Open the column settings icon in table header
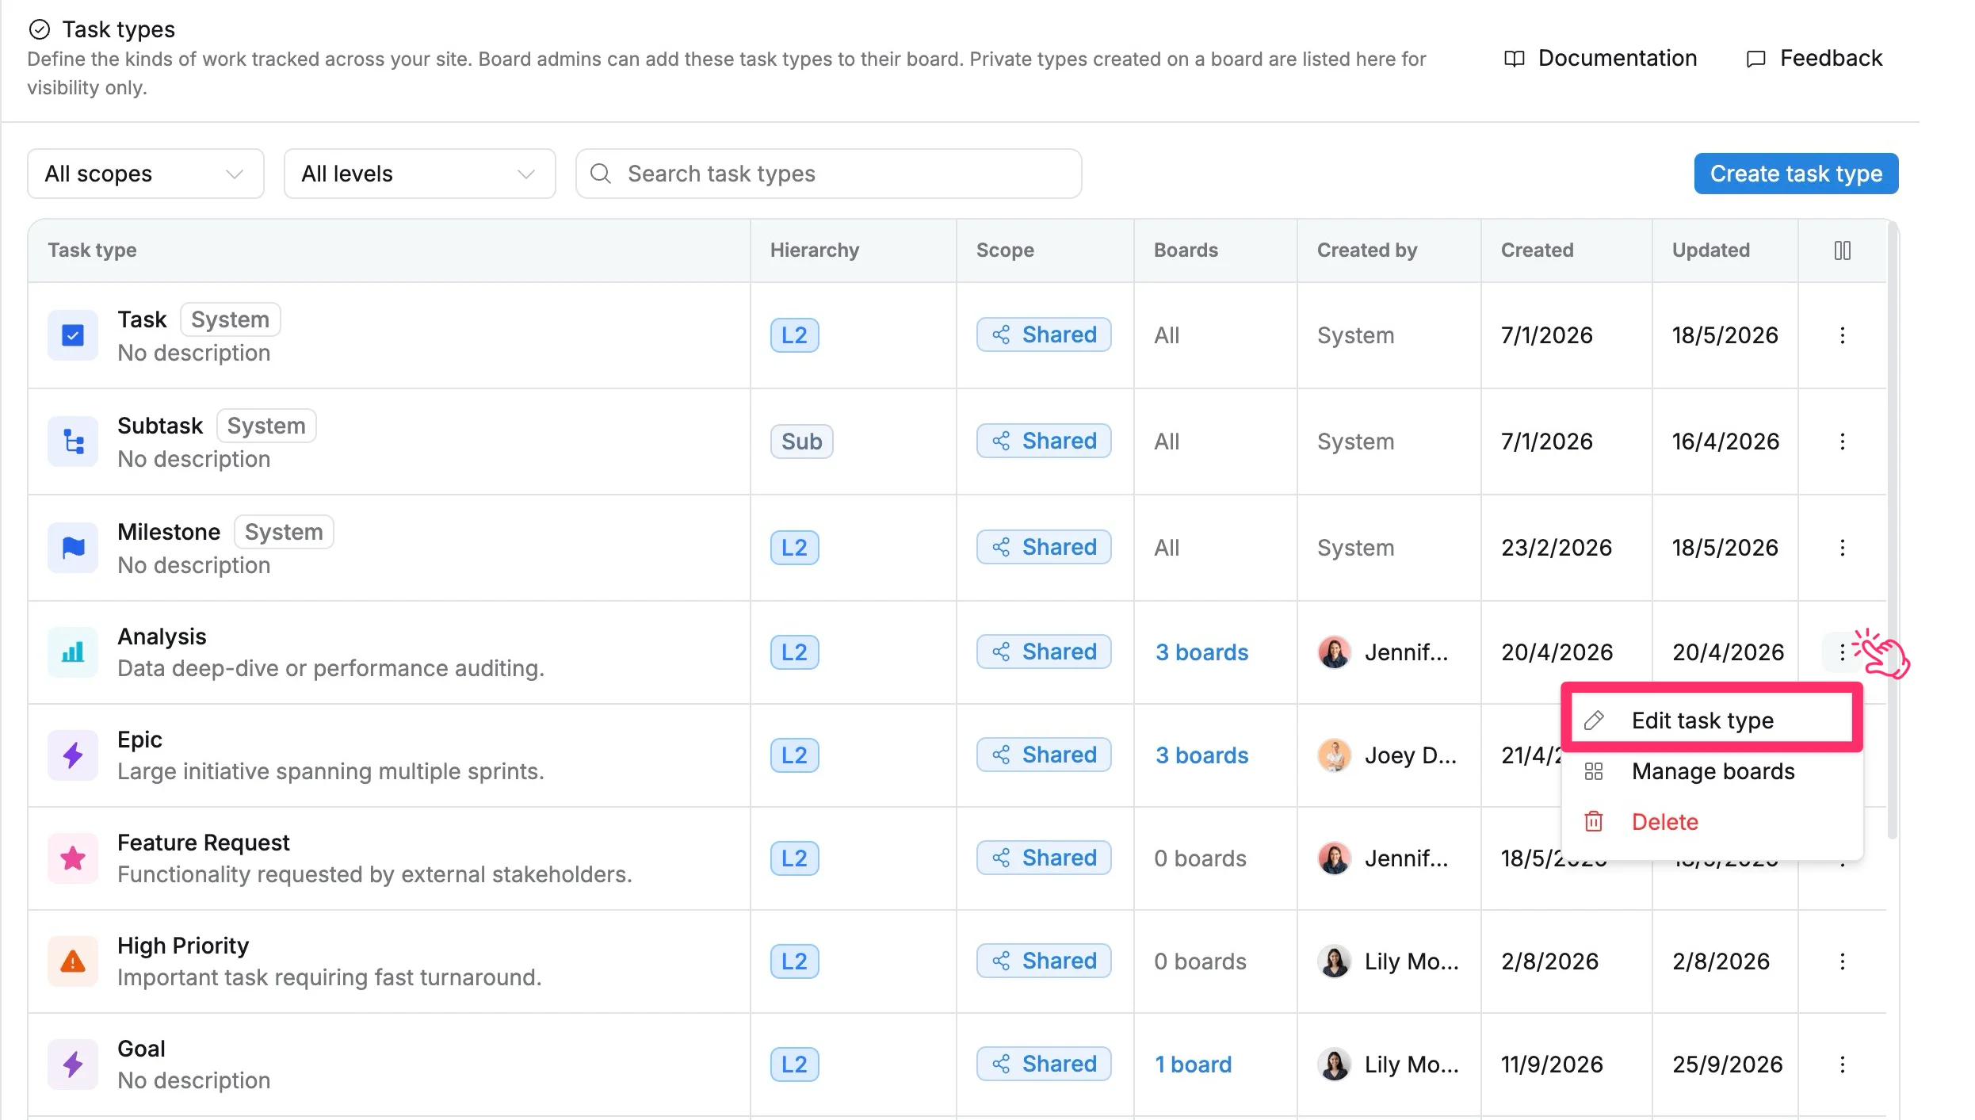This screenshot has height=1120, width=1975. coord(1842,250)
